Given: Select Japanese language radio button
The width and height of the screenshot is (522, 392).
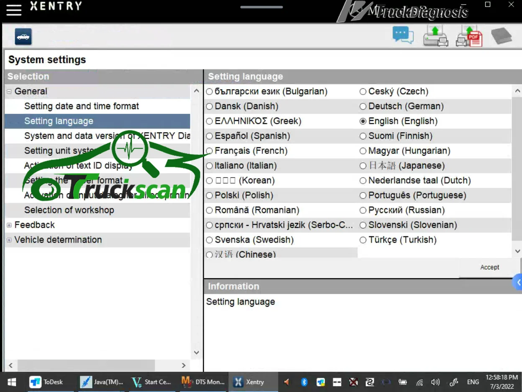Looking at the screenshot, I should click(x=363, y=166).
